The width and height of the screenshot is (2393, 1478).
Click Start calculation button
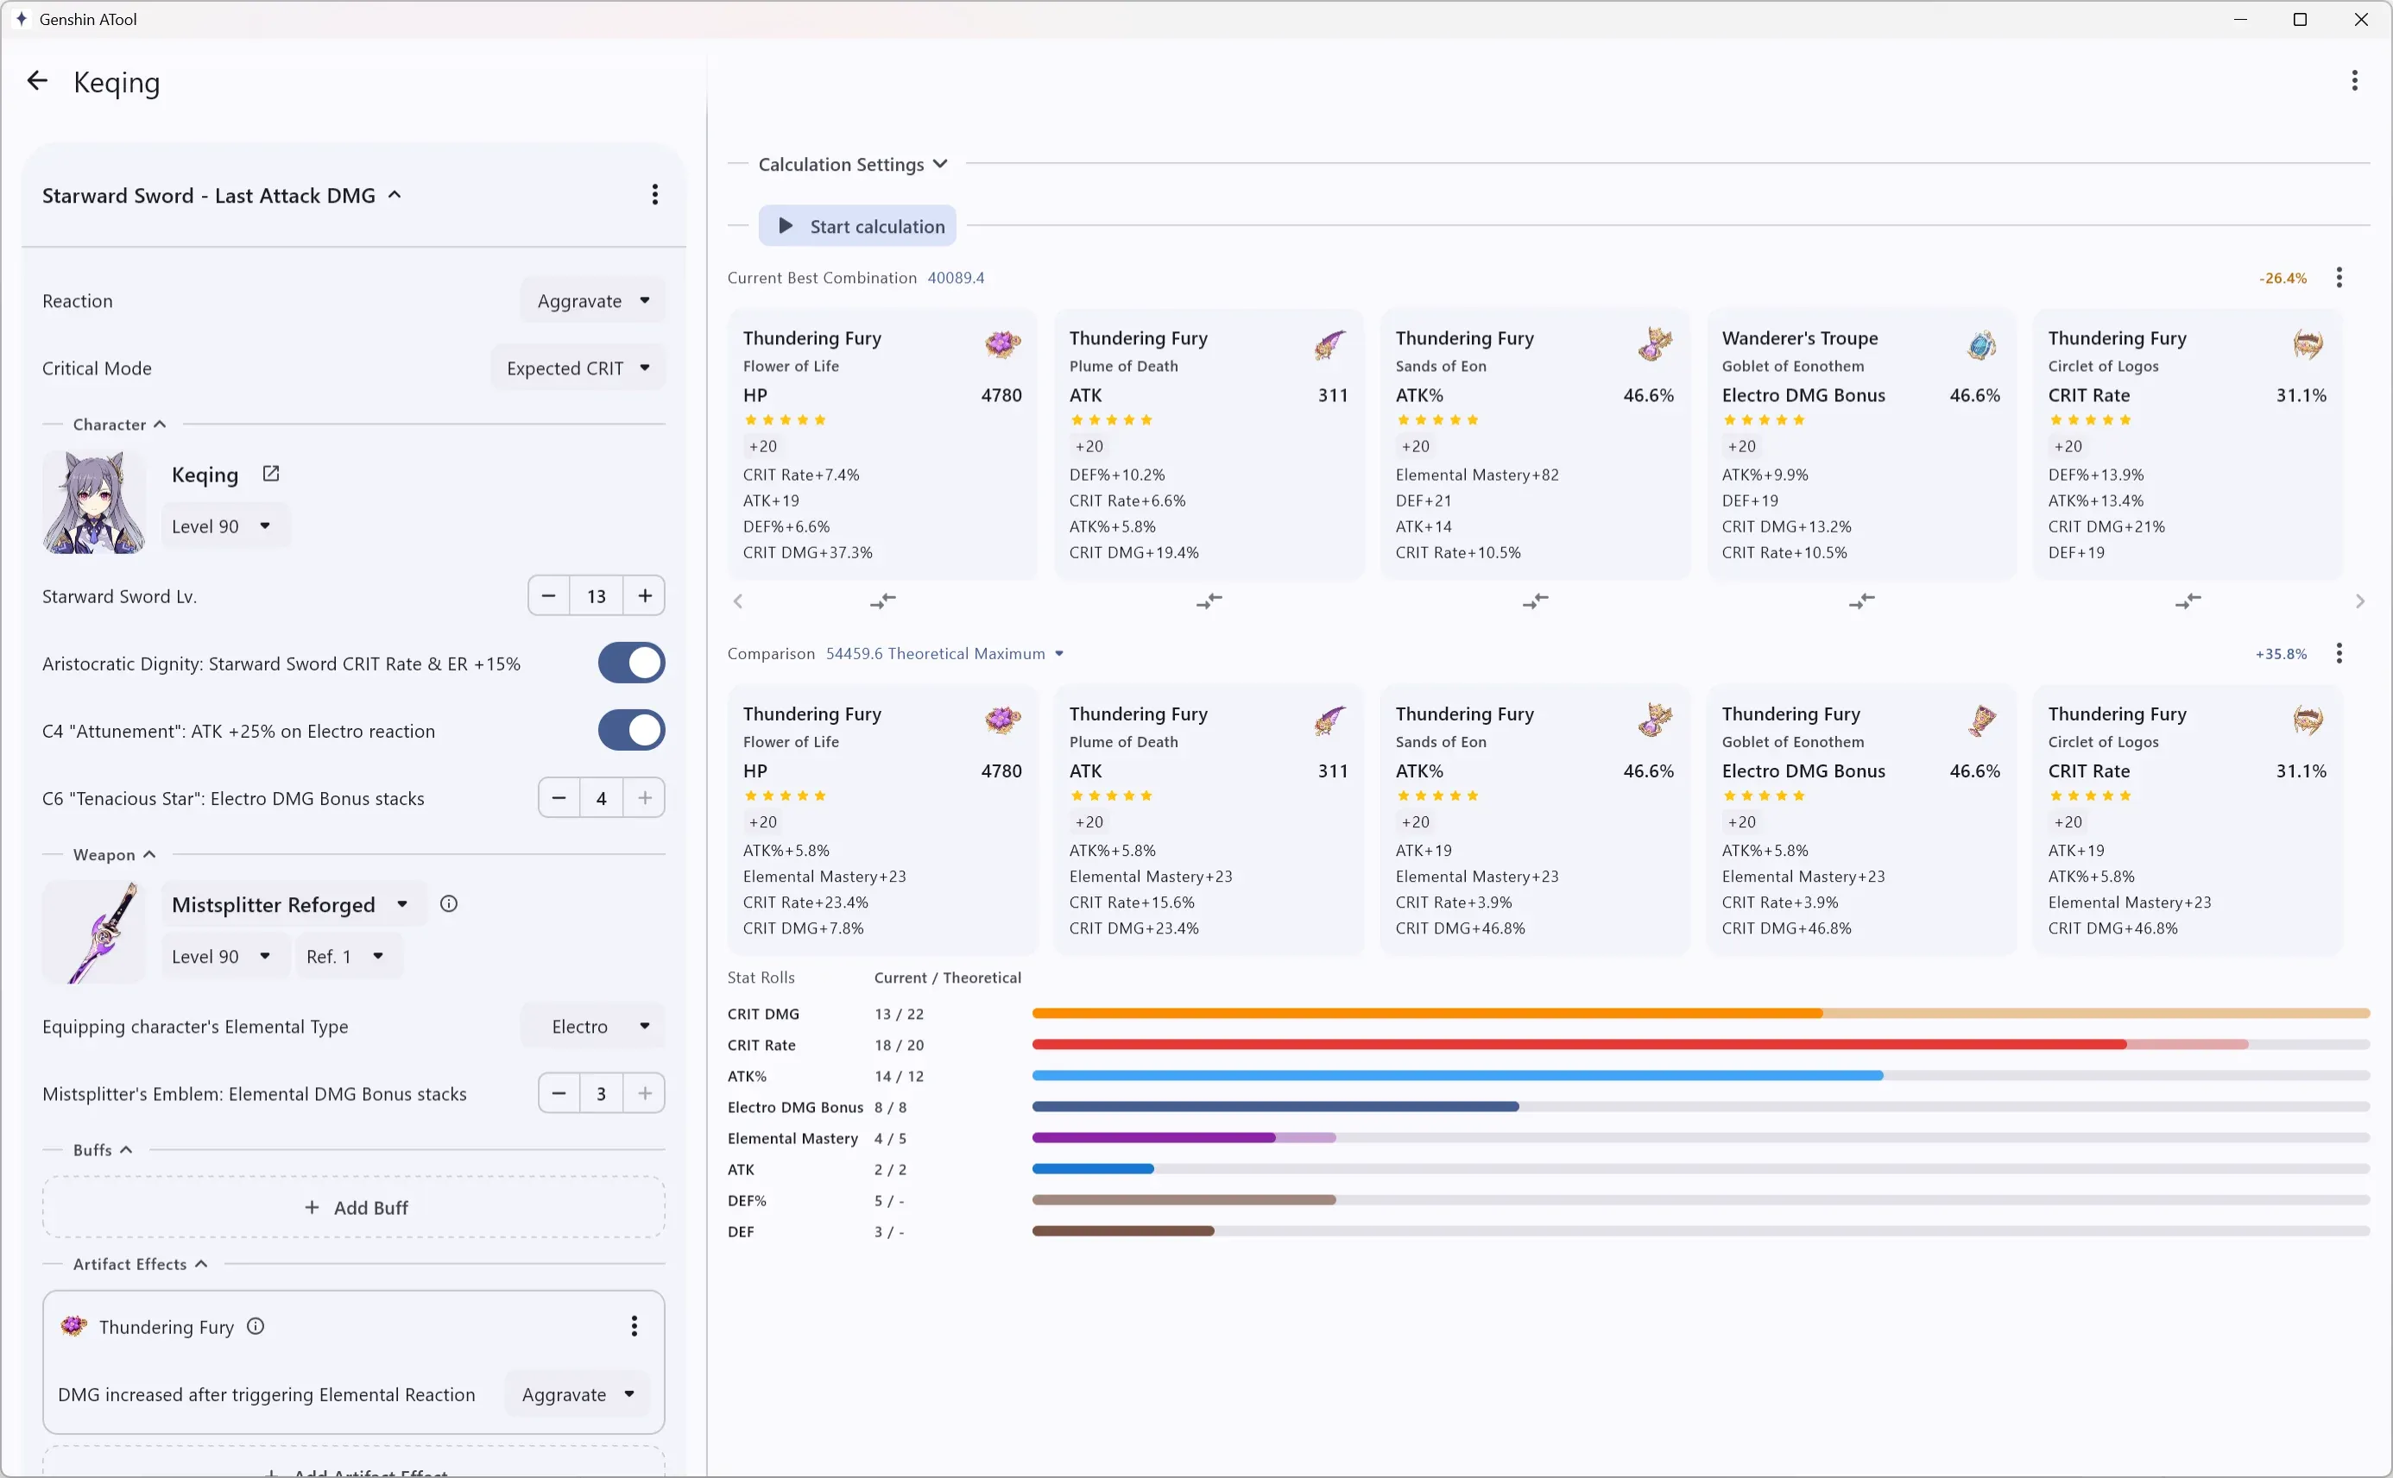[856, 227]
